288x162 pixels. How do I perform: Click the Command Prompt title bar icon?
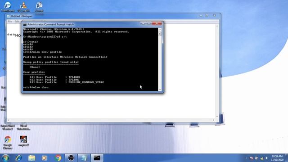pyautogui.click(x=25, y=24)
